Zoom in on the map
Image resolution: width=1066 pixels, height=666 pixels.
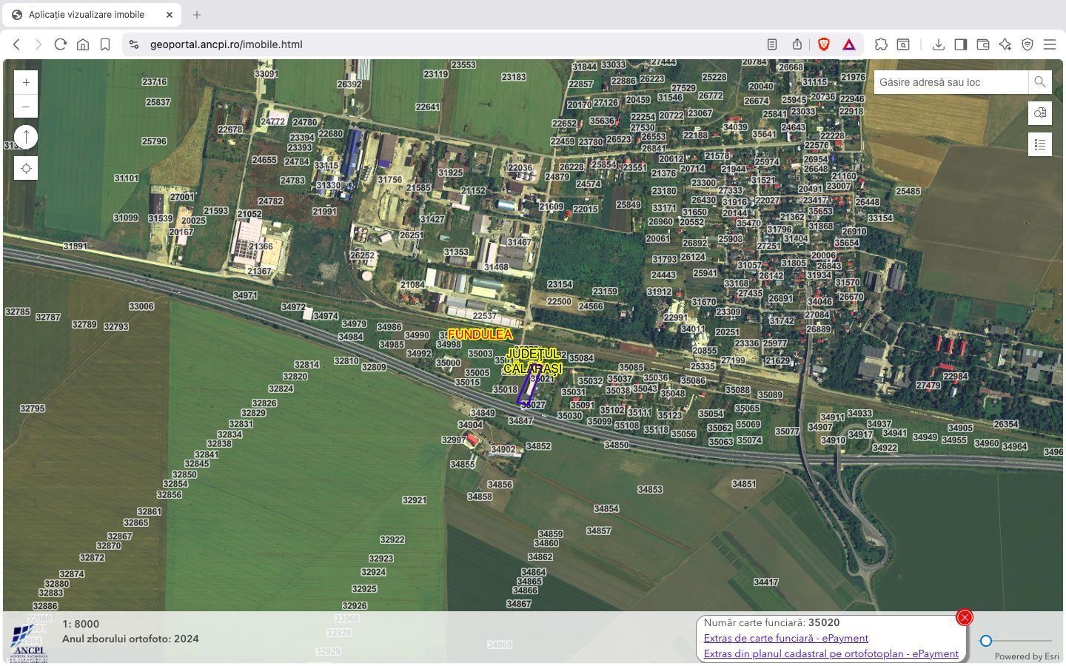(x=26, y=83)
